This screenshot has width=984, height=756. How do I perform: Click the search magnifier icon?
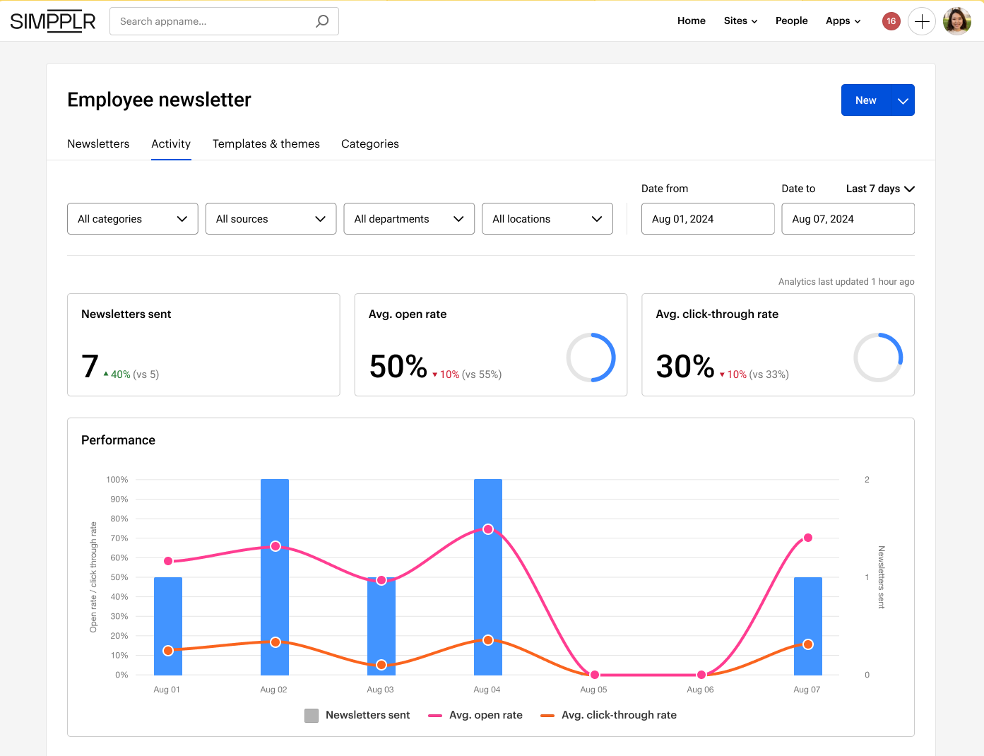(x=322, y=21)
